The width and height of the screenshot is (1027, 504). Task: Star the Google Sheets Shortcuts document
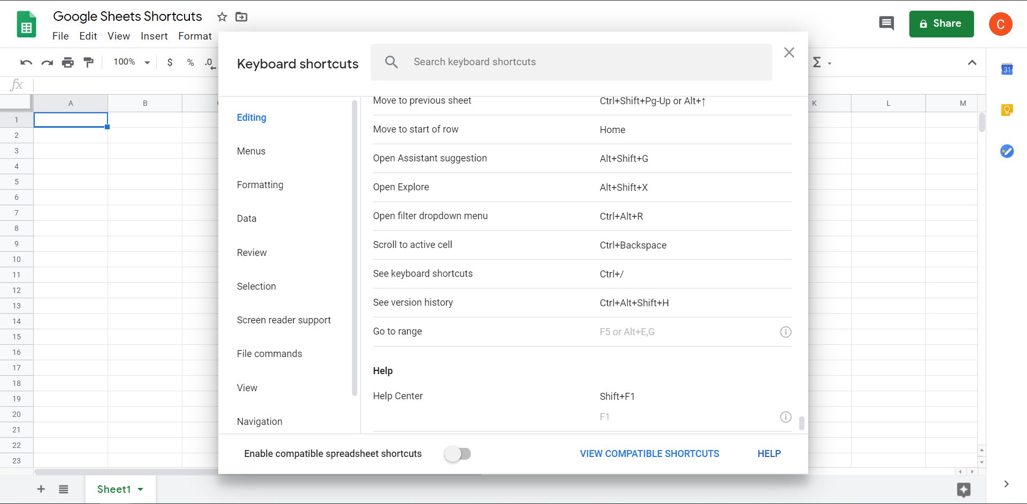(222, 17)
